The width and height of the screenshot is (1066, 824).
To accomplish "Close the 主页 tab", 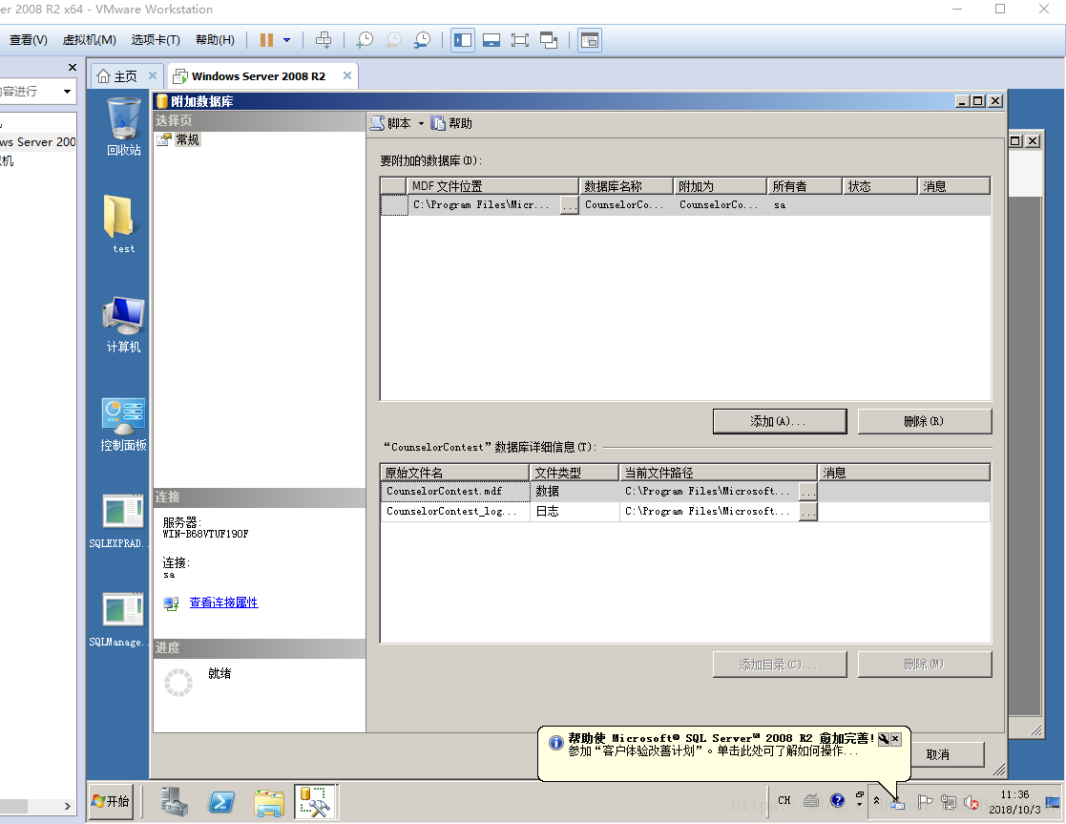I will tap(153, 75).
